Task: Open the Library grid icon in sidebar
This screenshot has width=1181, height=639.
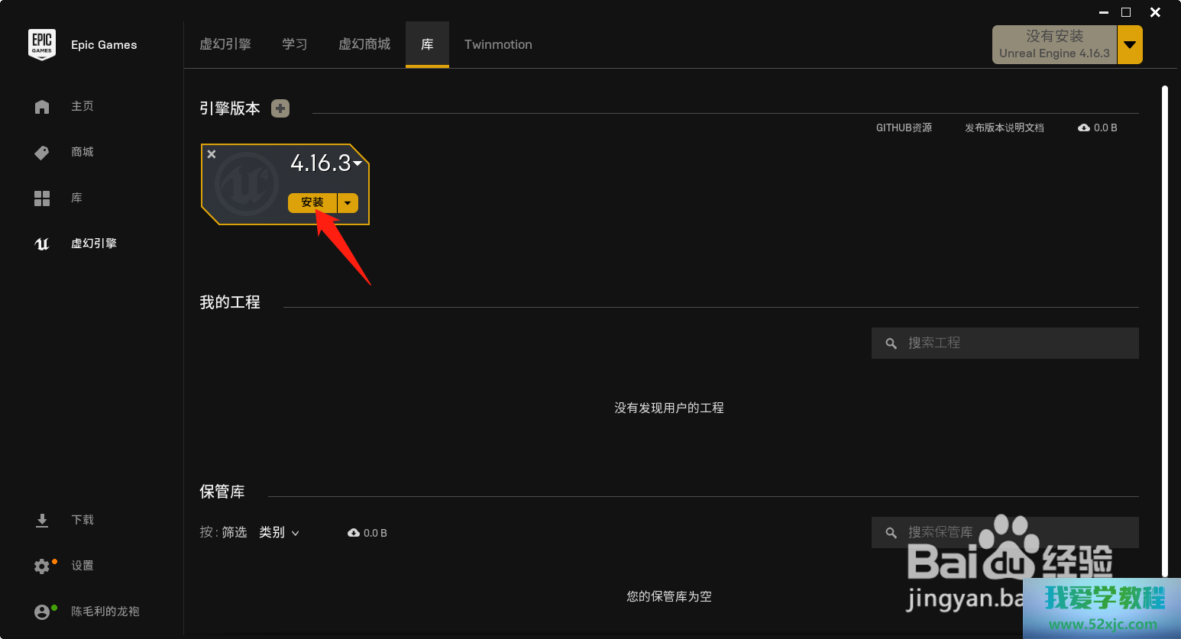Action: point(42,198)
